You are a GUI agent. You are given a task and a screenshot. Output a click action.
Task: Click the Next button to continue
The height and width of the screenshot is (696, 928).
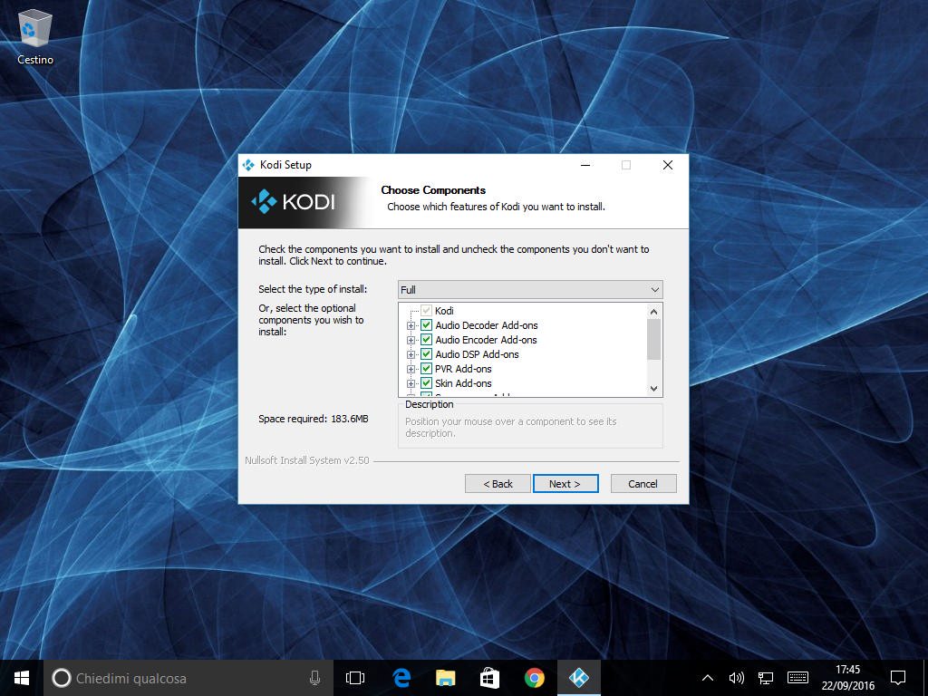pos(565,484)
